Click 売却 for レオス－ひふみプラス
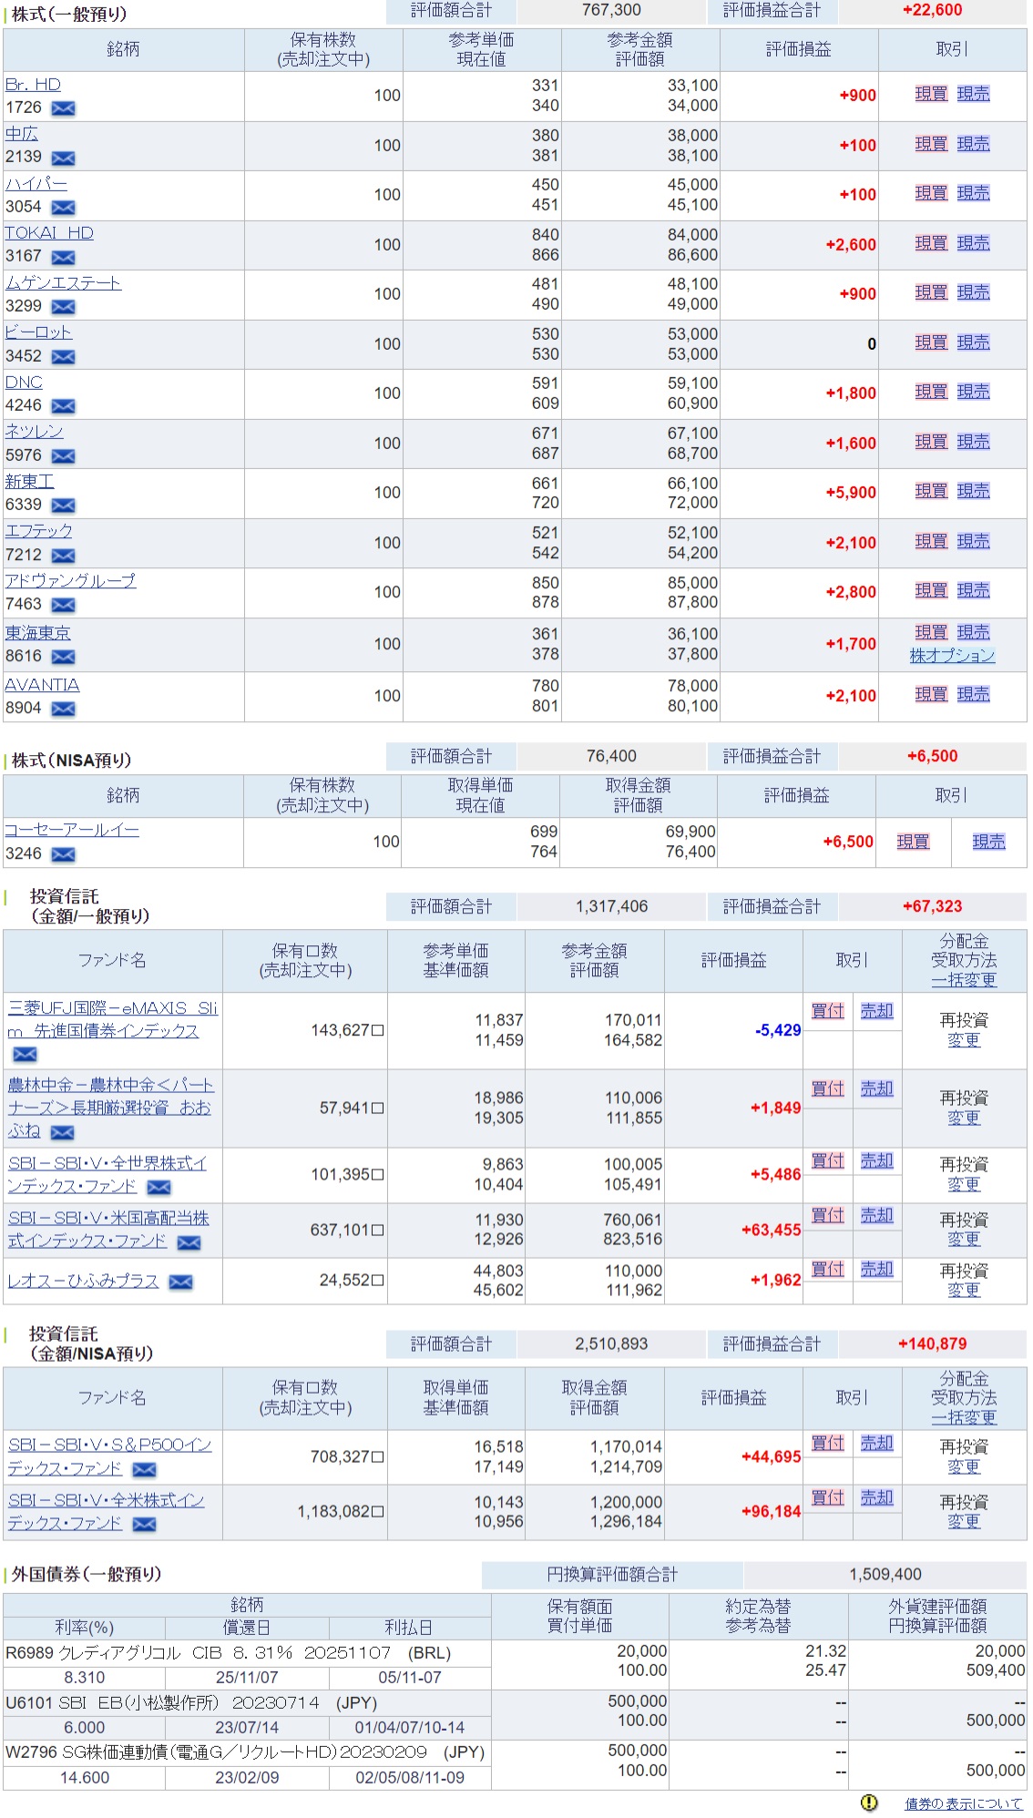1033x1818 pixels. 876,1269
